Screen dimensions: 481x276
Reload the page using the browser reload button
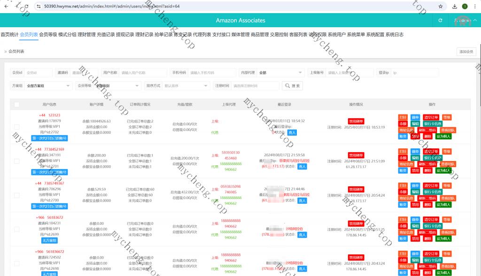click(27, 7)
